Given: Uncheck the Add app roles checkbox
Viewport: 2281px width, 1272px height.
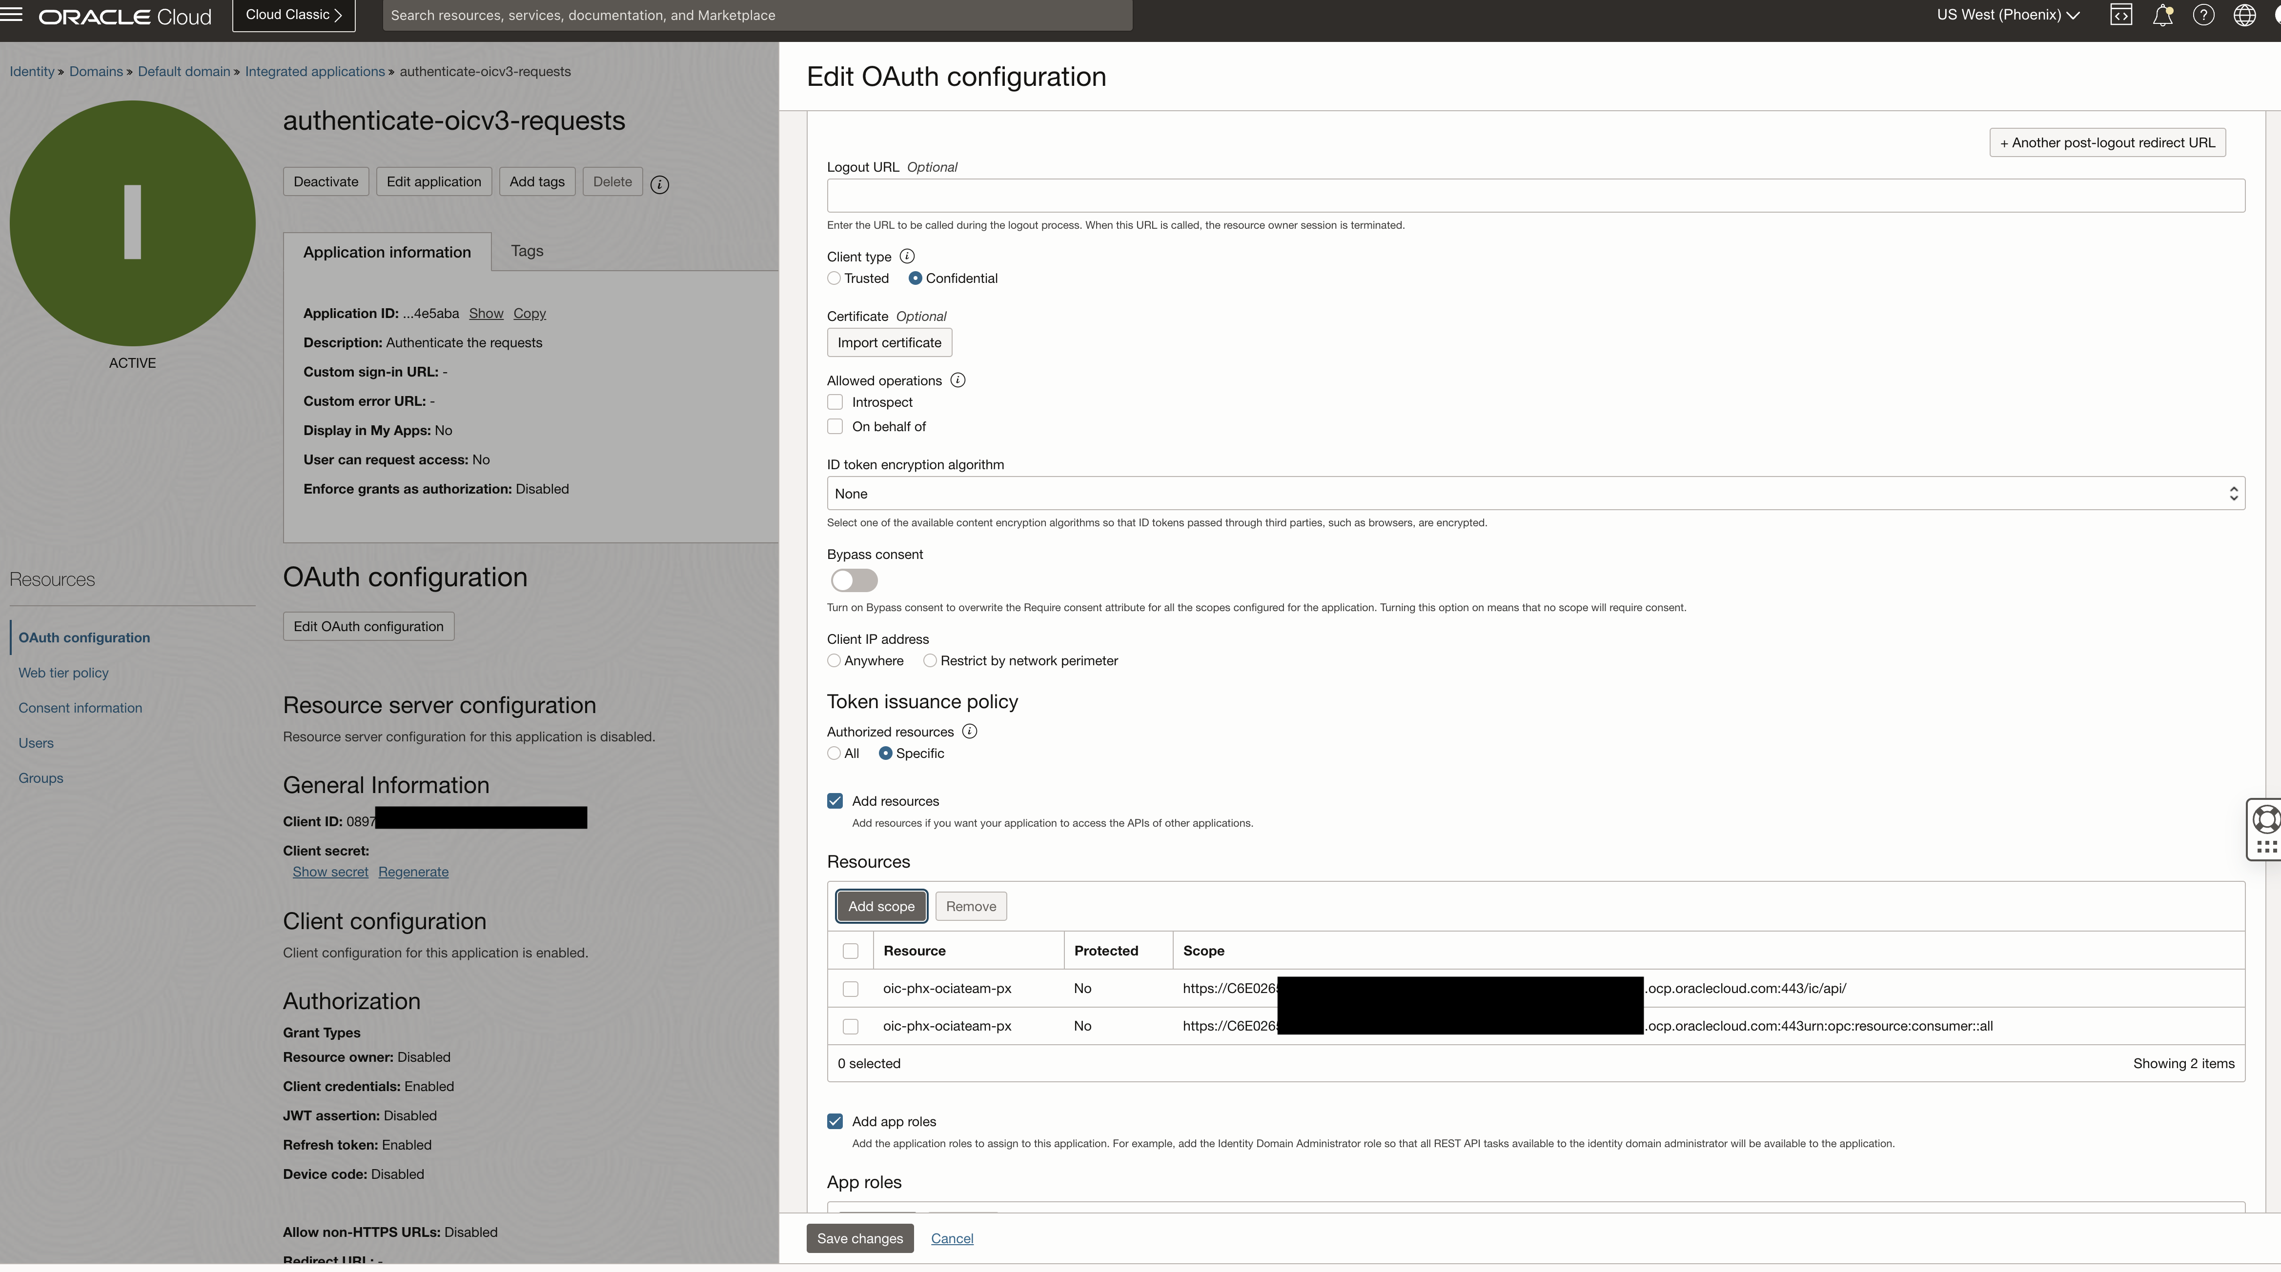Looking at the screenshot, I should coord(835,1121).
